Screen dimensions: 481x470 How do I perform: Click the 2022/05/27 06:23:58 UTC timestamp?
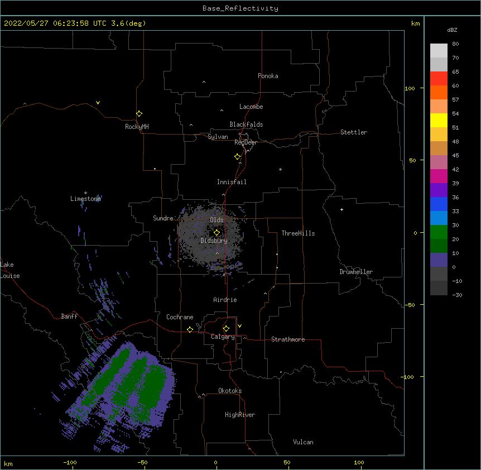pos(55,23)
